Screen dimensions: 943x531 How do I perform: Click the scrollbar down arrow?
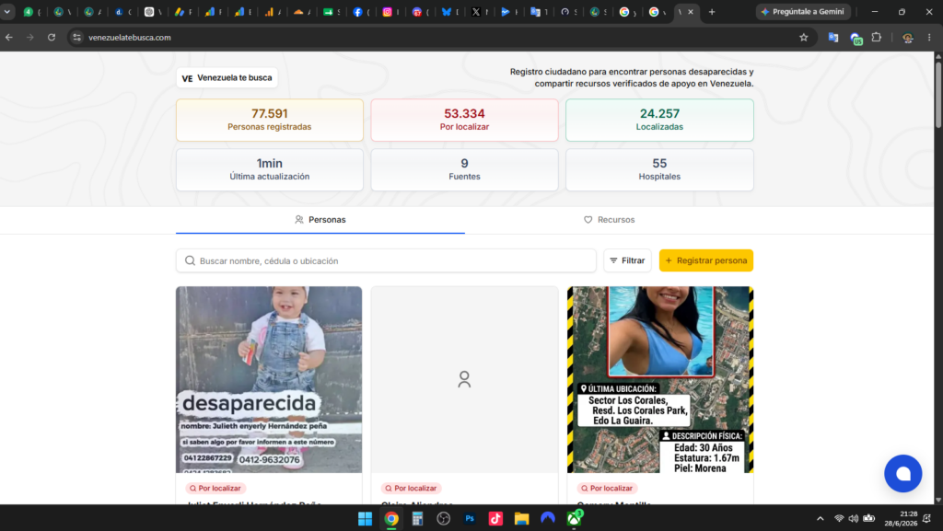pos(938,500)
